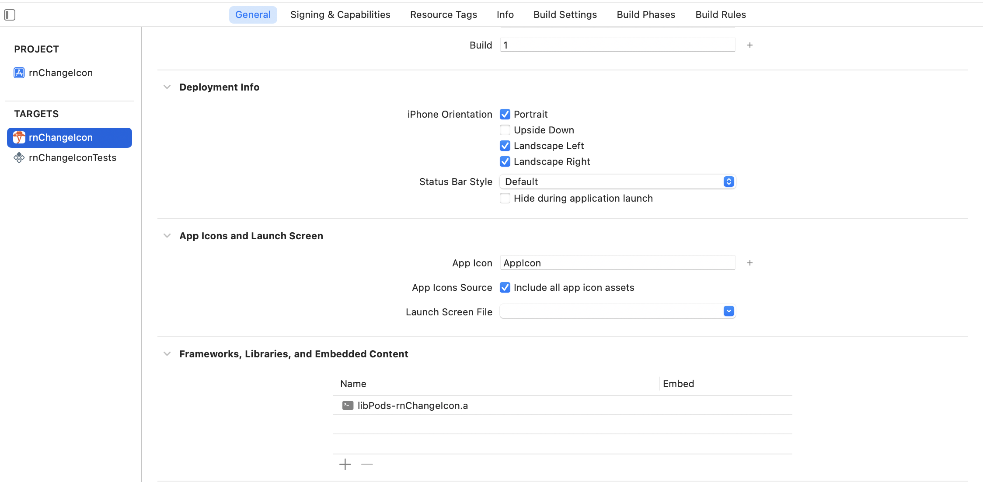This screenshot has height=482, width=983.
Task: Click plus icon next to App Icon field
Action: [749, 263]
